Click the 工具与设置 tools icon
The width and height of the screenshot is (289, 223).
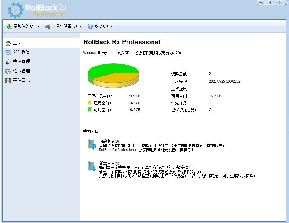(x=48, y=26)
